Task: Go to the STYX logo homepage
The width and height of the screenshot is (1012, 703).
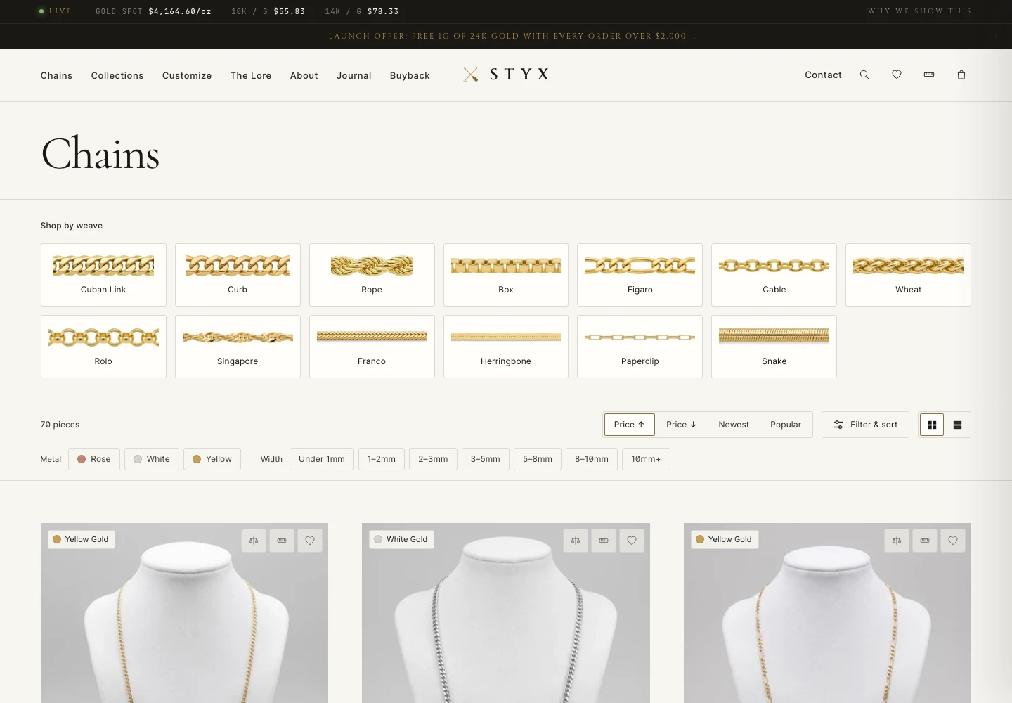Action: (x=506, y=75)
